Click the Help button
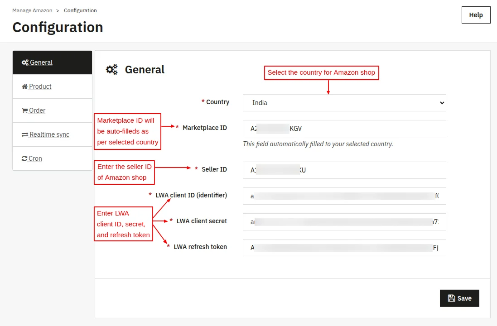The image size is (497, 326). click(475, 14)
